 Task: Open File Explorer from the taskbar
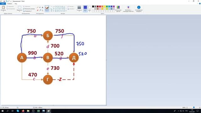point(28,111)
